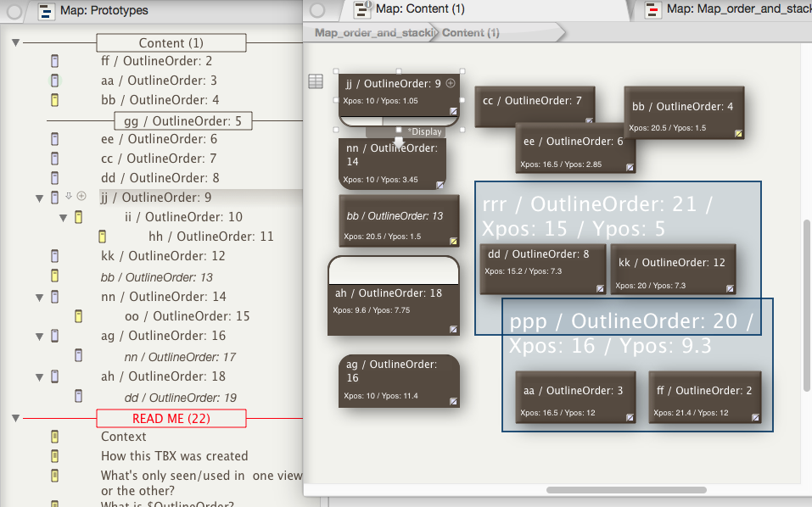Click the down-arrow icon beside jj in the outline
This screenshot has height=507, width=812.
tap(66, 197)
